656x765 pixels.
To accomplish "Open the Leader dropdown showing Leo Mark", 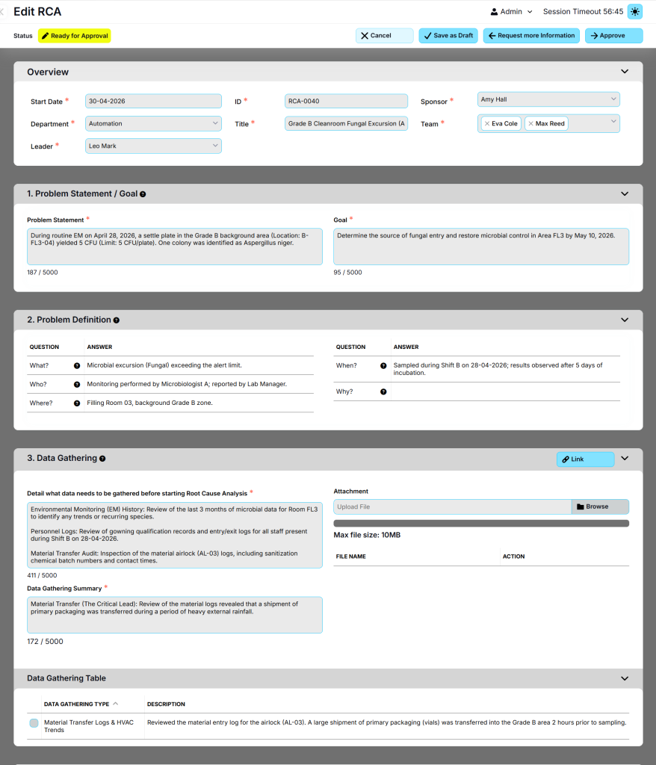I will coord(153,146).
